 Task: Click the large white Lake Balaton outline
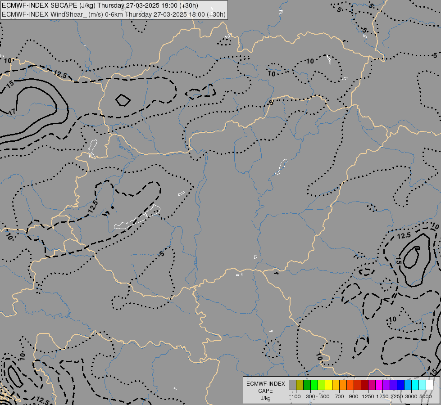click(137, 217)
